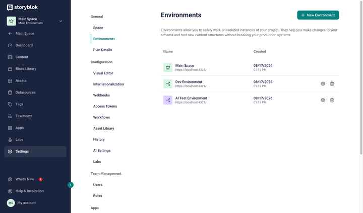The width and height of the screenshot is (363, 213).
Task: Click the page vertical scrollbar
Action: point(361,77)
